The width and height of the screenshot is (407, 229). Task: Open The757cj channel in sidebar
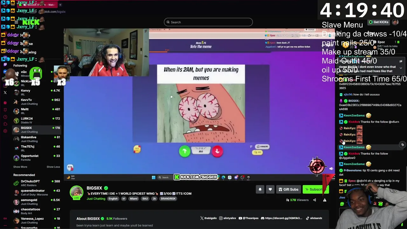37,148
